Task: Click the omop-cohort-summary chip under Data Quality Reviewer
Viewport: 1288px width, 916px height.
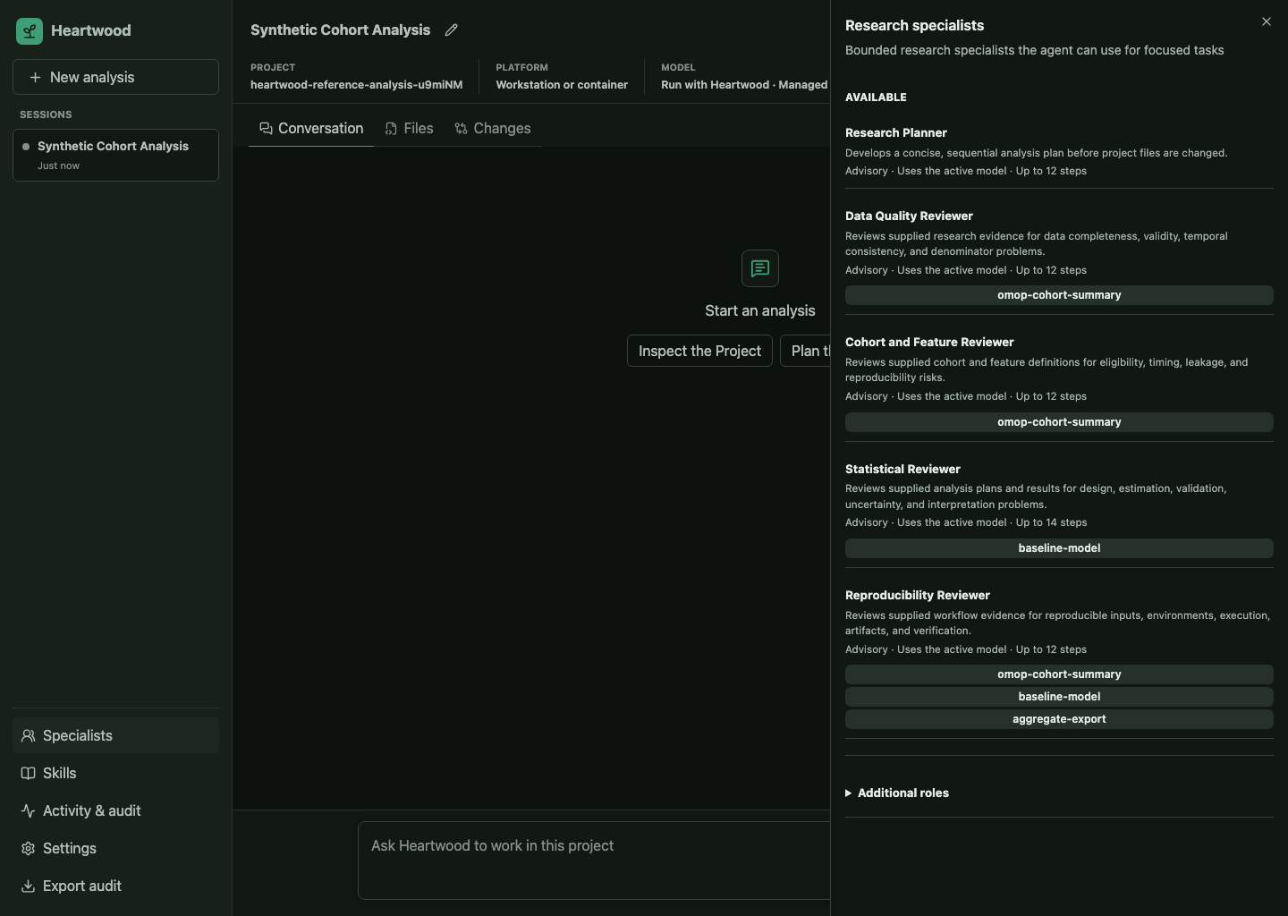Action: coord(1059,295)
